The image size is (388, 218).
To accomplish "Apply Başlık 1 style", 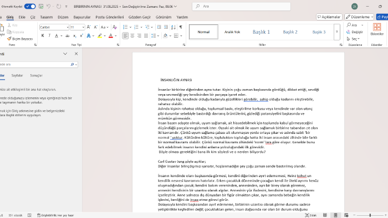I will coord(261,32).
